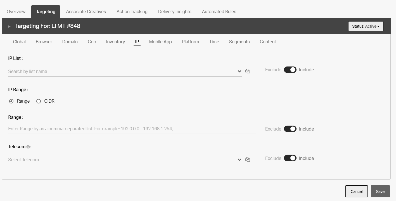The height and width of the screenshot is (201, 396).
Task: Click the copy icon beside Telecom dropdown
Action: [x=248, y=159]
